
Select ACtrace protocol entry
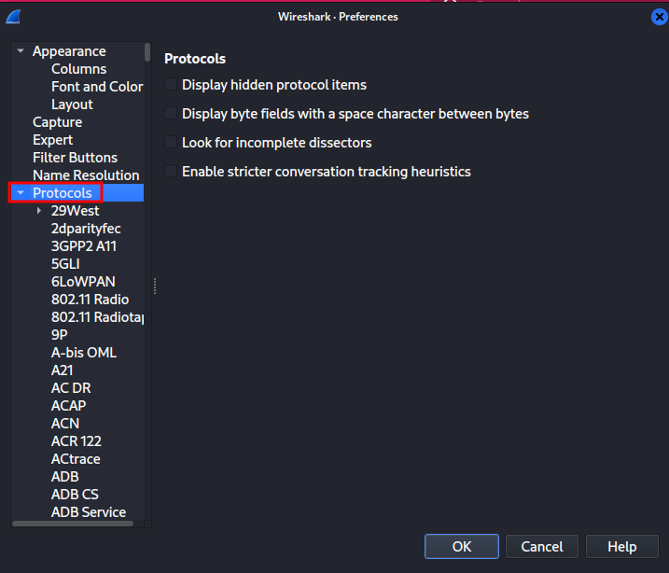click(76, 459)
